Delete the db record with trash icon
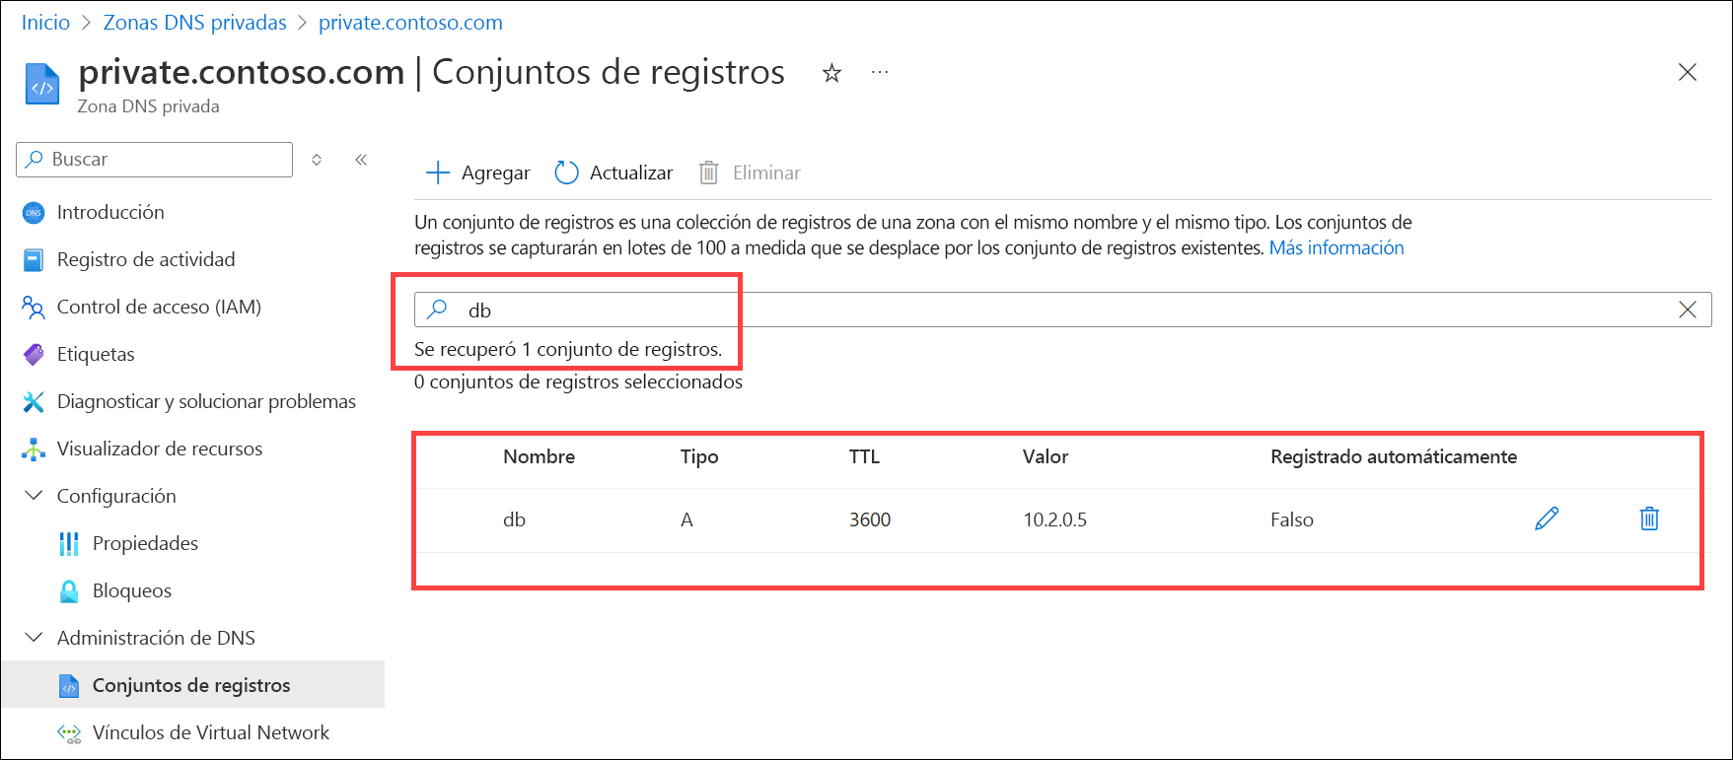This screenshot has width=1733, height=760. (x=1649, y=518)
